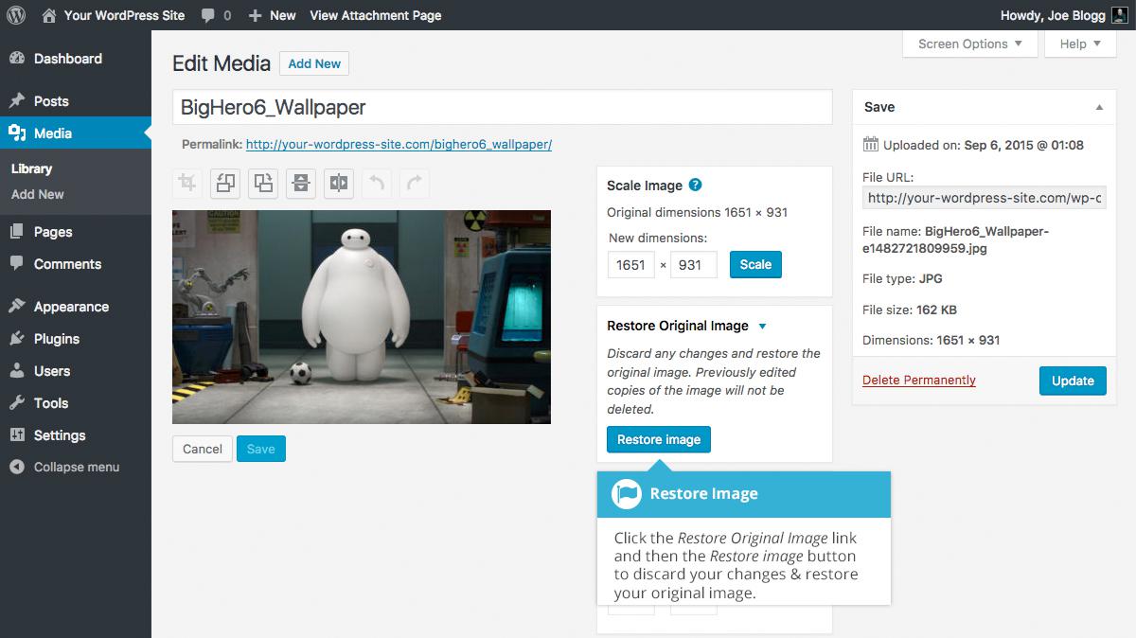Click the Dashboard gauge icon
Screen dimensions: 1136x638
pos(17,59)
